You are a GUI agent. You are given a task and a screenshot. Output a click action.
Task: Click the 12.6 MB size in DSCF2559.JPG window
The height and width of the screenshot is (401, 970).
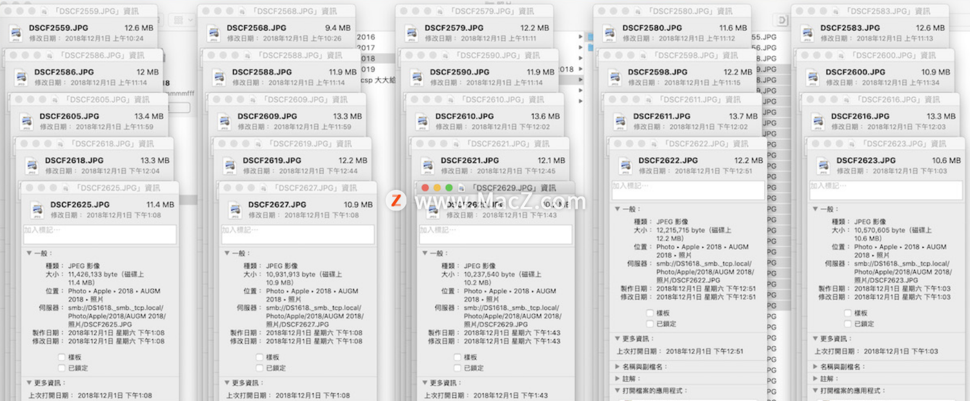(139, 28)
